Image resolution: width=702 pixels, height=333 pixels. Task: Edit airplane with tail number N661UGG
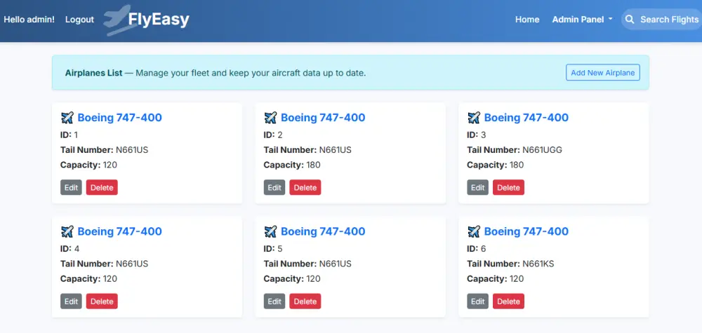pyautogui.click(x=477, y=188)
